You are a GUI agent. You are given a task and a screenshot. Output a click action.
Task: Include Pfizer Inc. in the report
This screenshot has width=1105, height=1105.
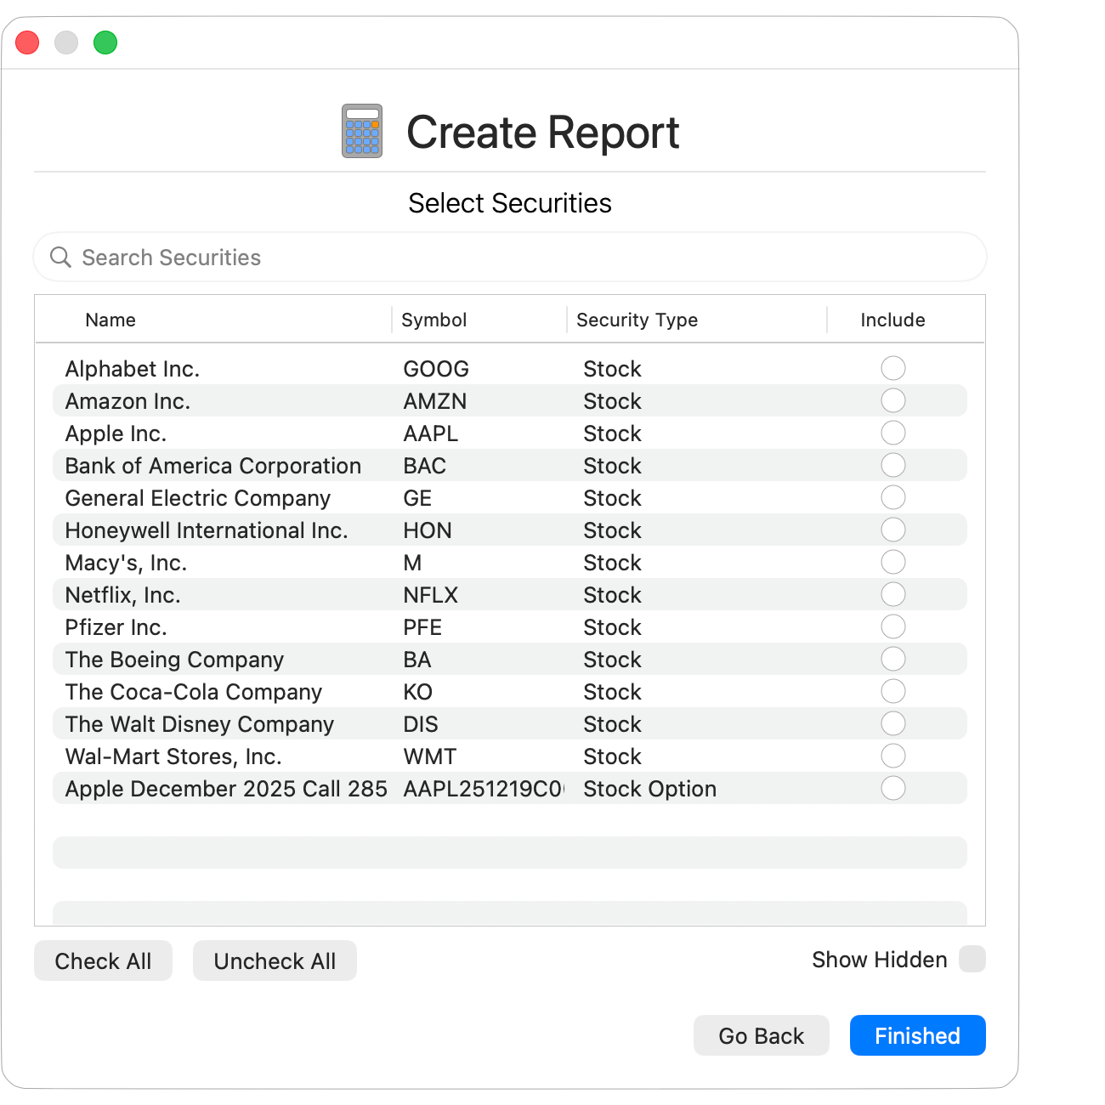tap(892, 626)
